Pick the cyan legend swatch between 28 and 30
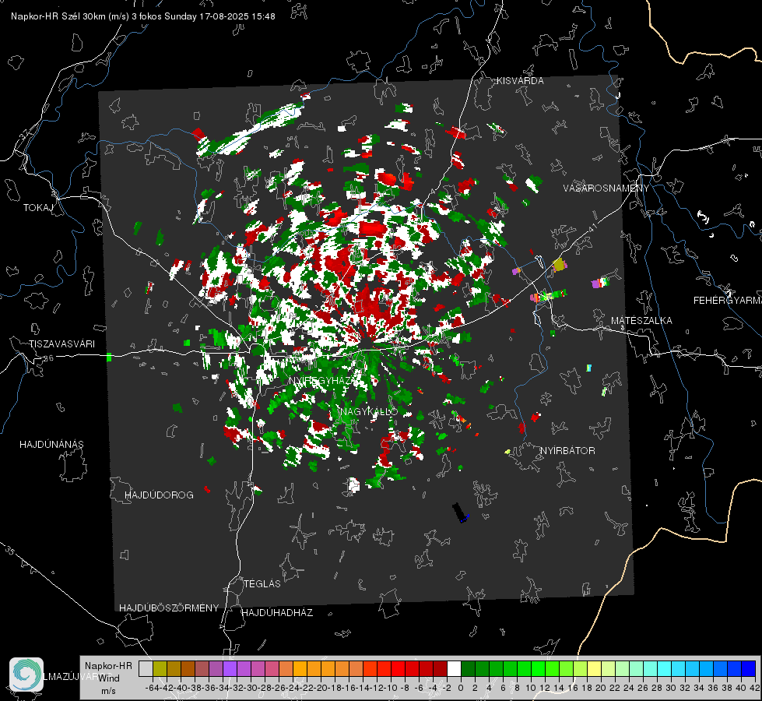 [665, 669]
